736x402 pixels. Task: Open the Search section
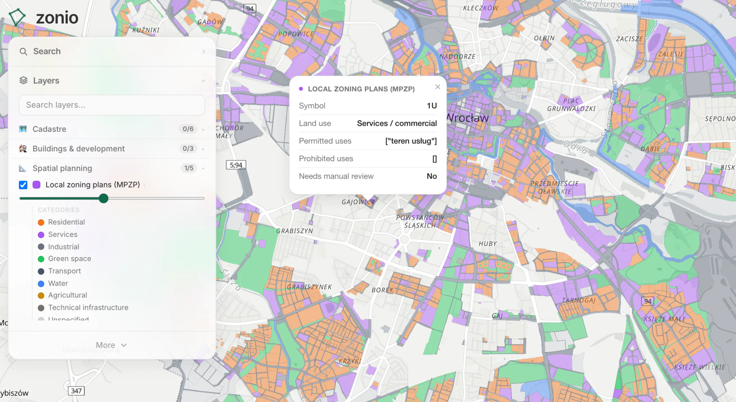112,52
